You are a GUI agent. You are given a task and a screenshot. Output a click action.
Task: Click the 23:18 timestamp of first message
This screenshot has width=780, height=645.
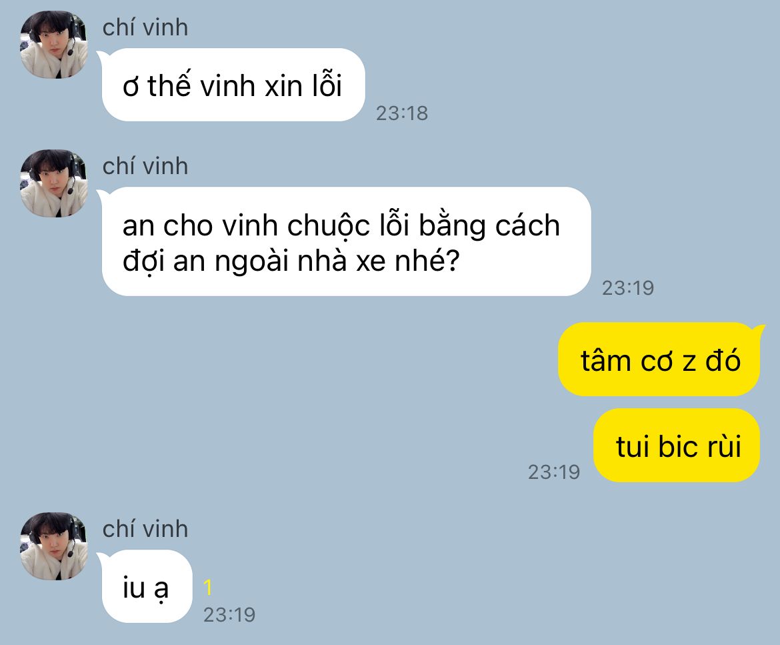click(402, 113)
